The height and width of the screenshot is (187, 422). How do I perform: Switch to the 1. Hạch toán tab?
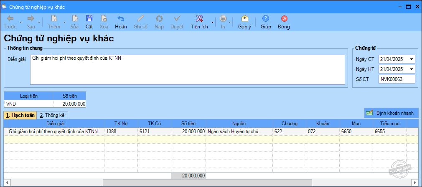(x=20, y=115)
